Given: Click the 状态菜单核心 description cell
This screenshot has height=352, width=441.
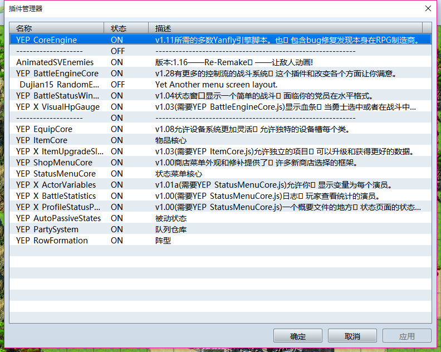Looking at the screenshot, I should (x=179, y=174).
